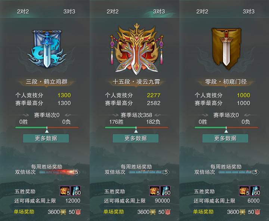This screenshot has height=221, width=269.
Task: Switch to 3对3 tab in left panel
Action: (x=69, y=12)
